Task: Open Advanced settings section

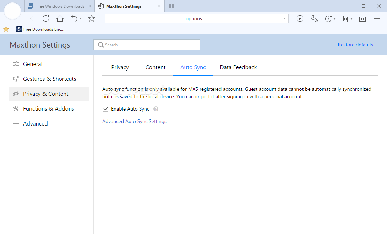Action: (x=49, y=123)
